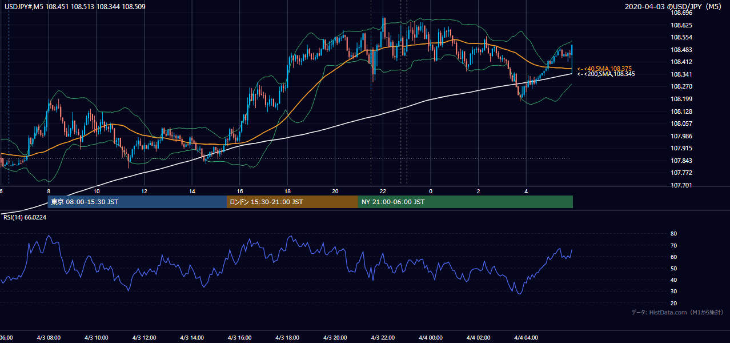Click price level 107.701 on the axis
The width and height of the screenshot is (730, 343).
pos(681,185)
